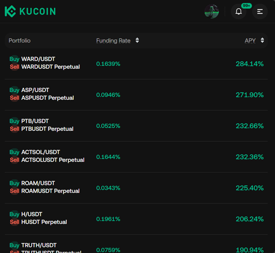Click APY value 284.14%

tap(250, 64)
